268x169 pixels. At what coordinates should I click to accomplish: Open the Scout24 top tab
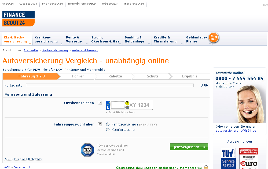8,3
